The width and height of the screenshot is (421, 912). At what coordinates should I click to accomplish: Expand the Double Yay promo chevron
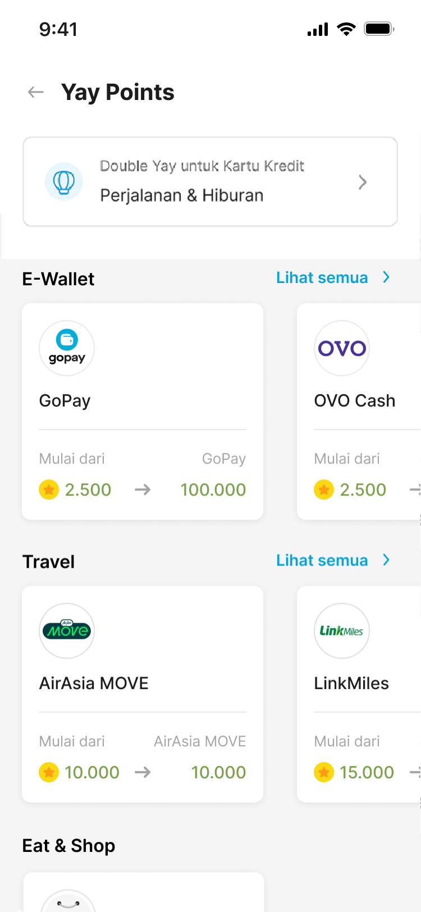click(363, 182)
